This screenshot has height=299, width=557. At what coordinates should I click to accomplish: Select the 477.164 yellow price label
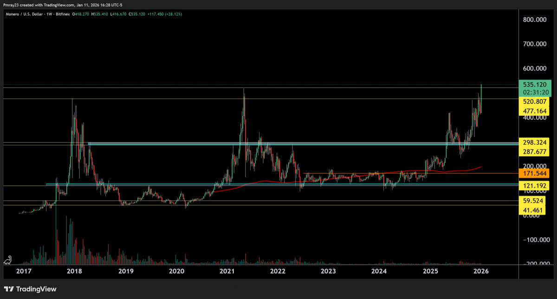(x=534, y=111)
